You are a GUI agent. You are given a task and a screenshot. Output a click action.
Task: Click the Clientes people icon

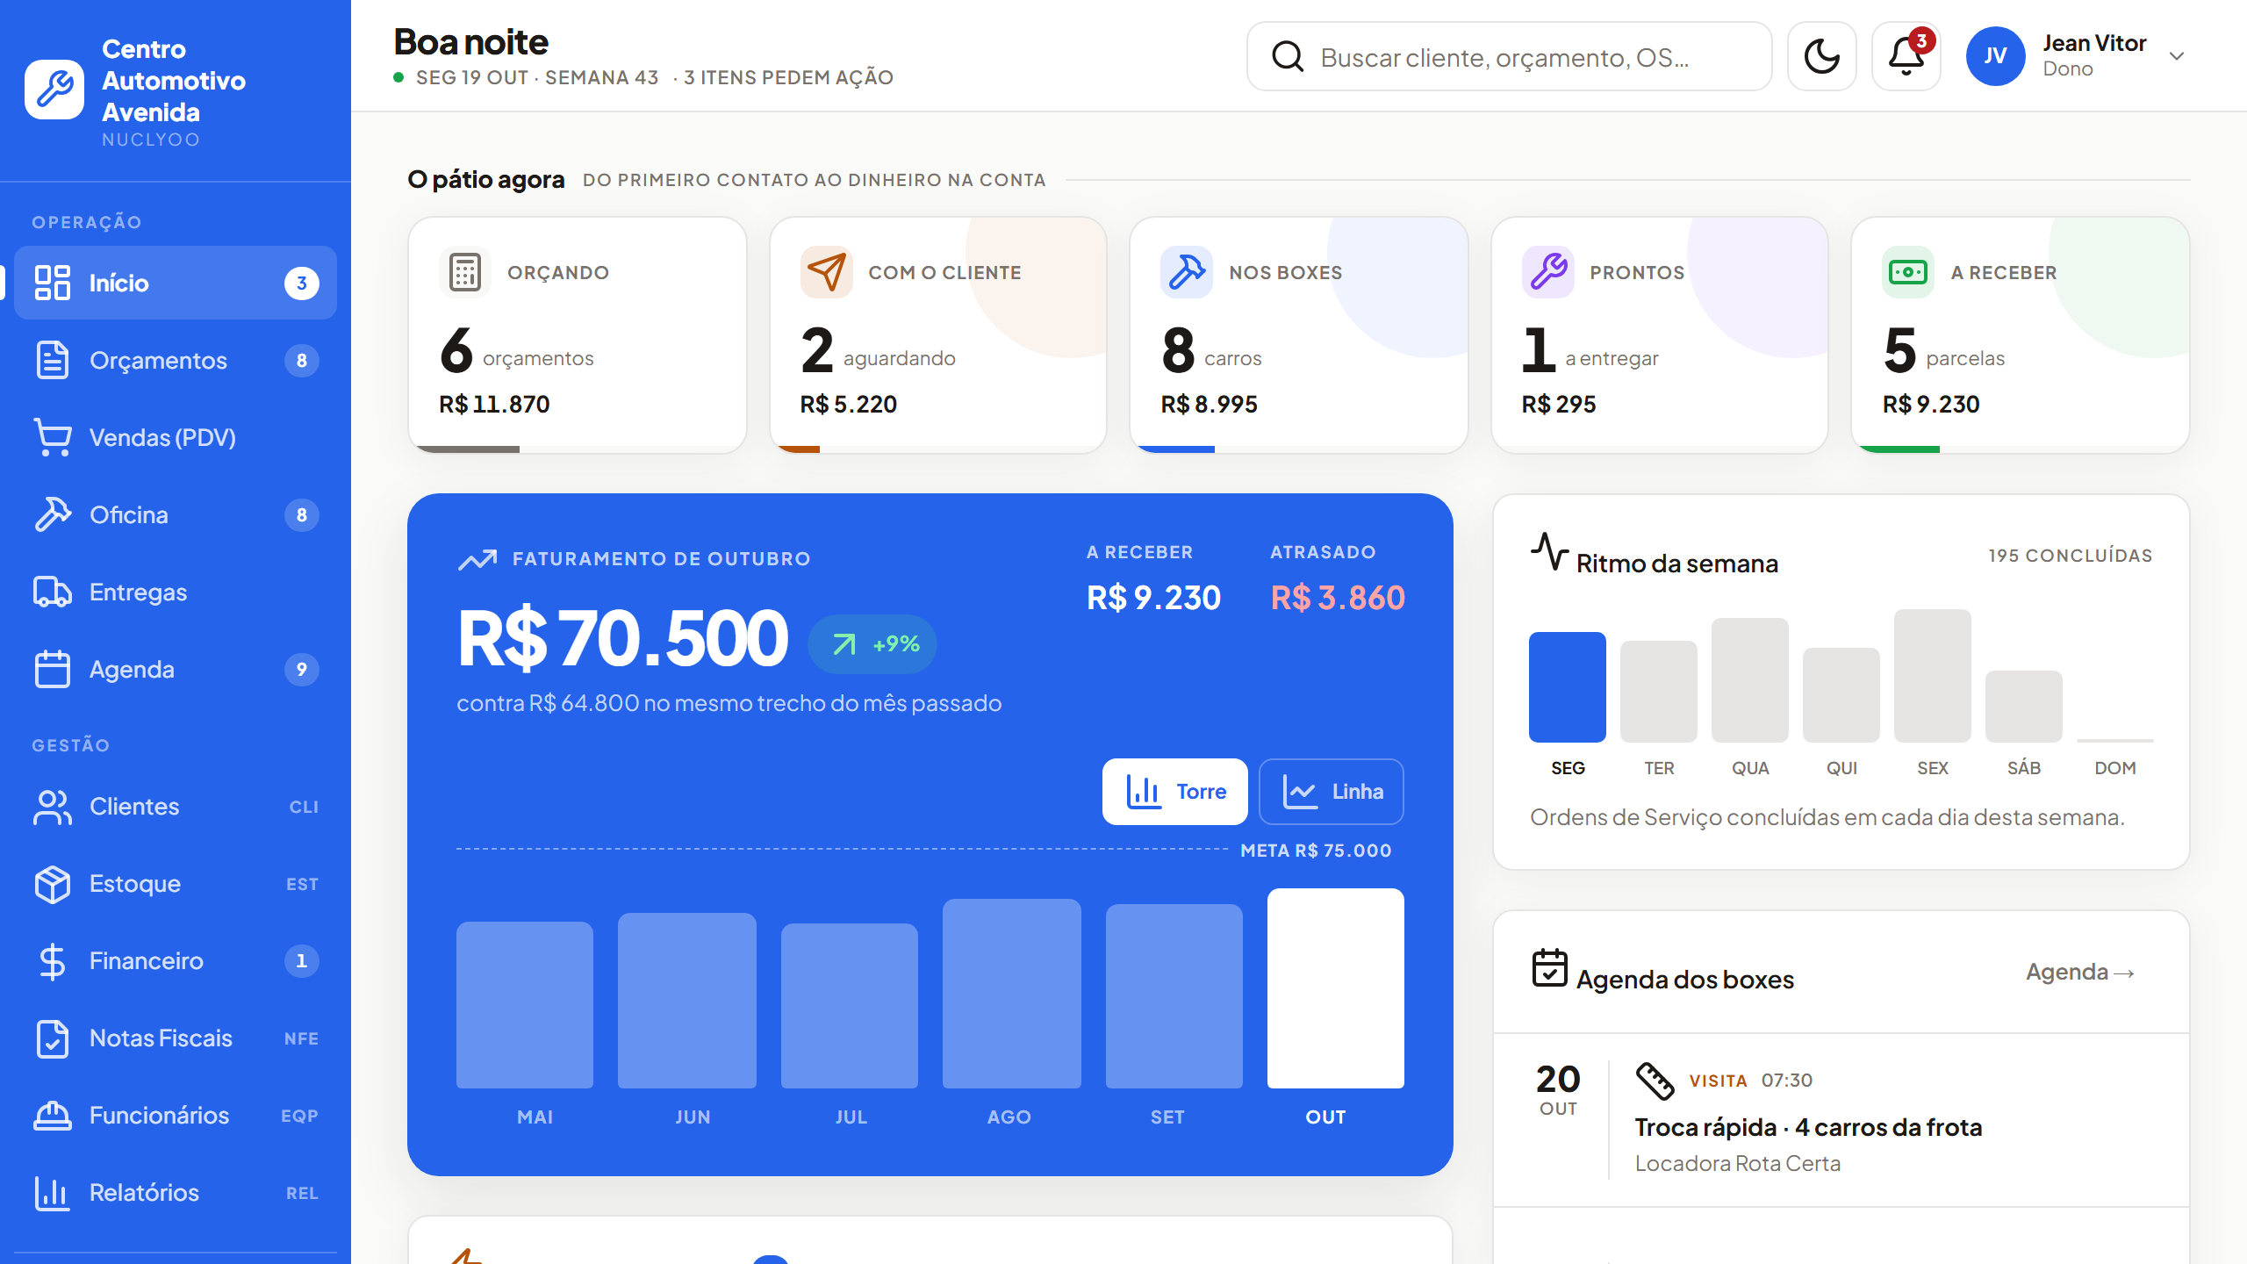point(53,807)
